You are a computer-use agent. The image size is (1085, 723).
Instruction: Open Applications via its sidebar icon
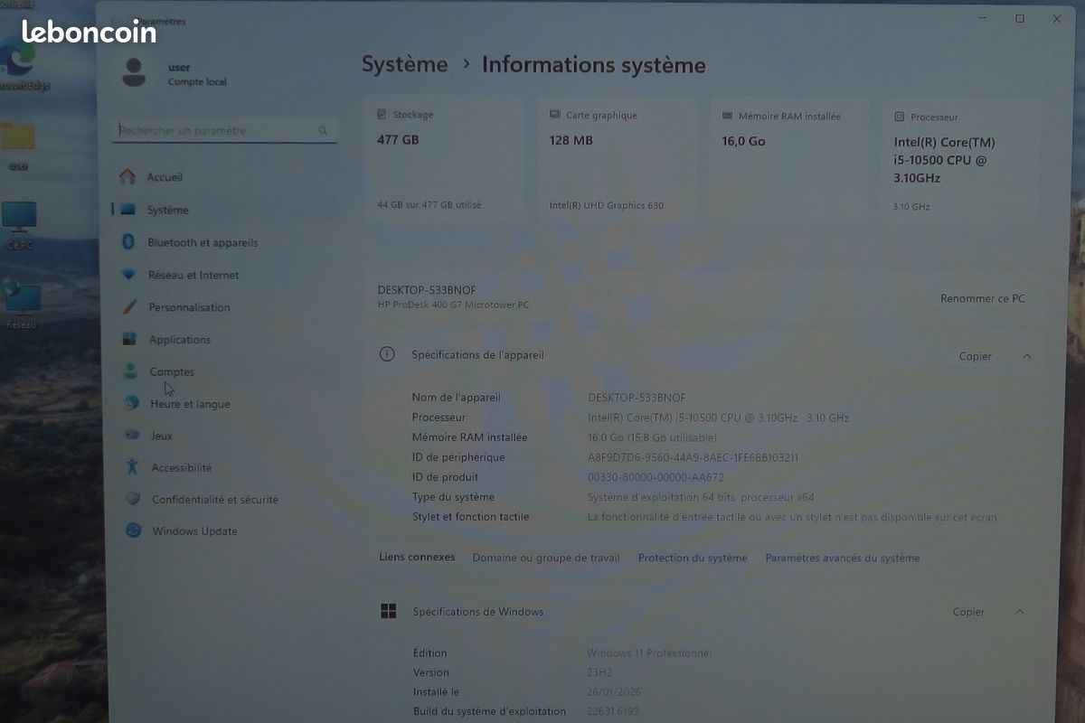tap(130, 339)
